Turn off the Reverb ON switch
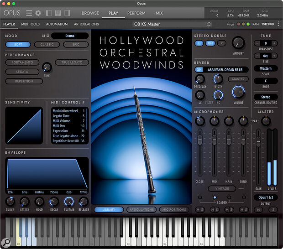 tap(199, 70)
